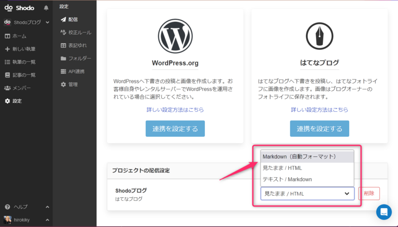Open WordPress 詳しい設定方法はこちら link
Viewport: 398px width, 227px height.
coord(175,110)
